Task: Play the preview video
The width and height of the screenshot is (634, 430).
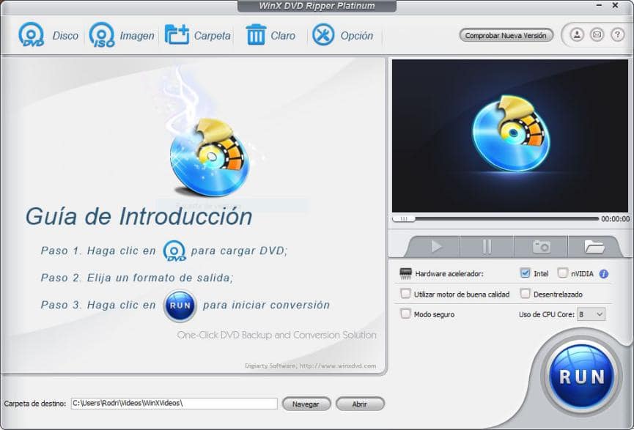Action: click(436, 245)
